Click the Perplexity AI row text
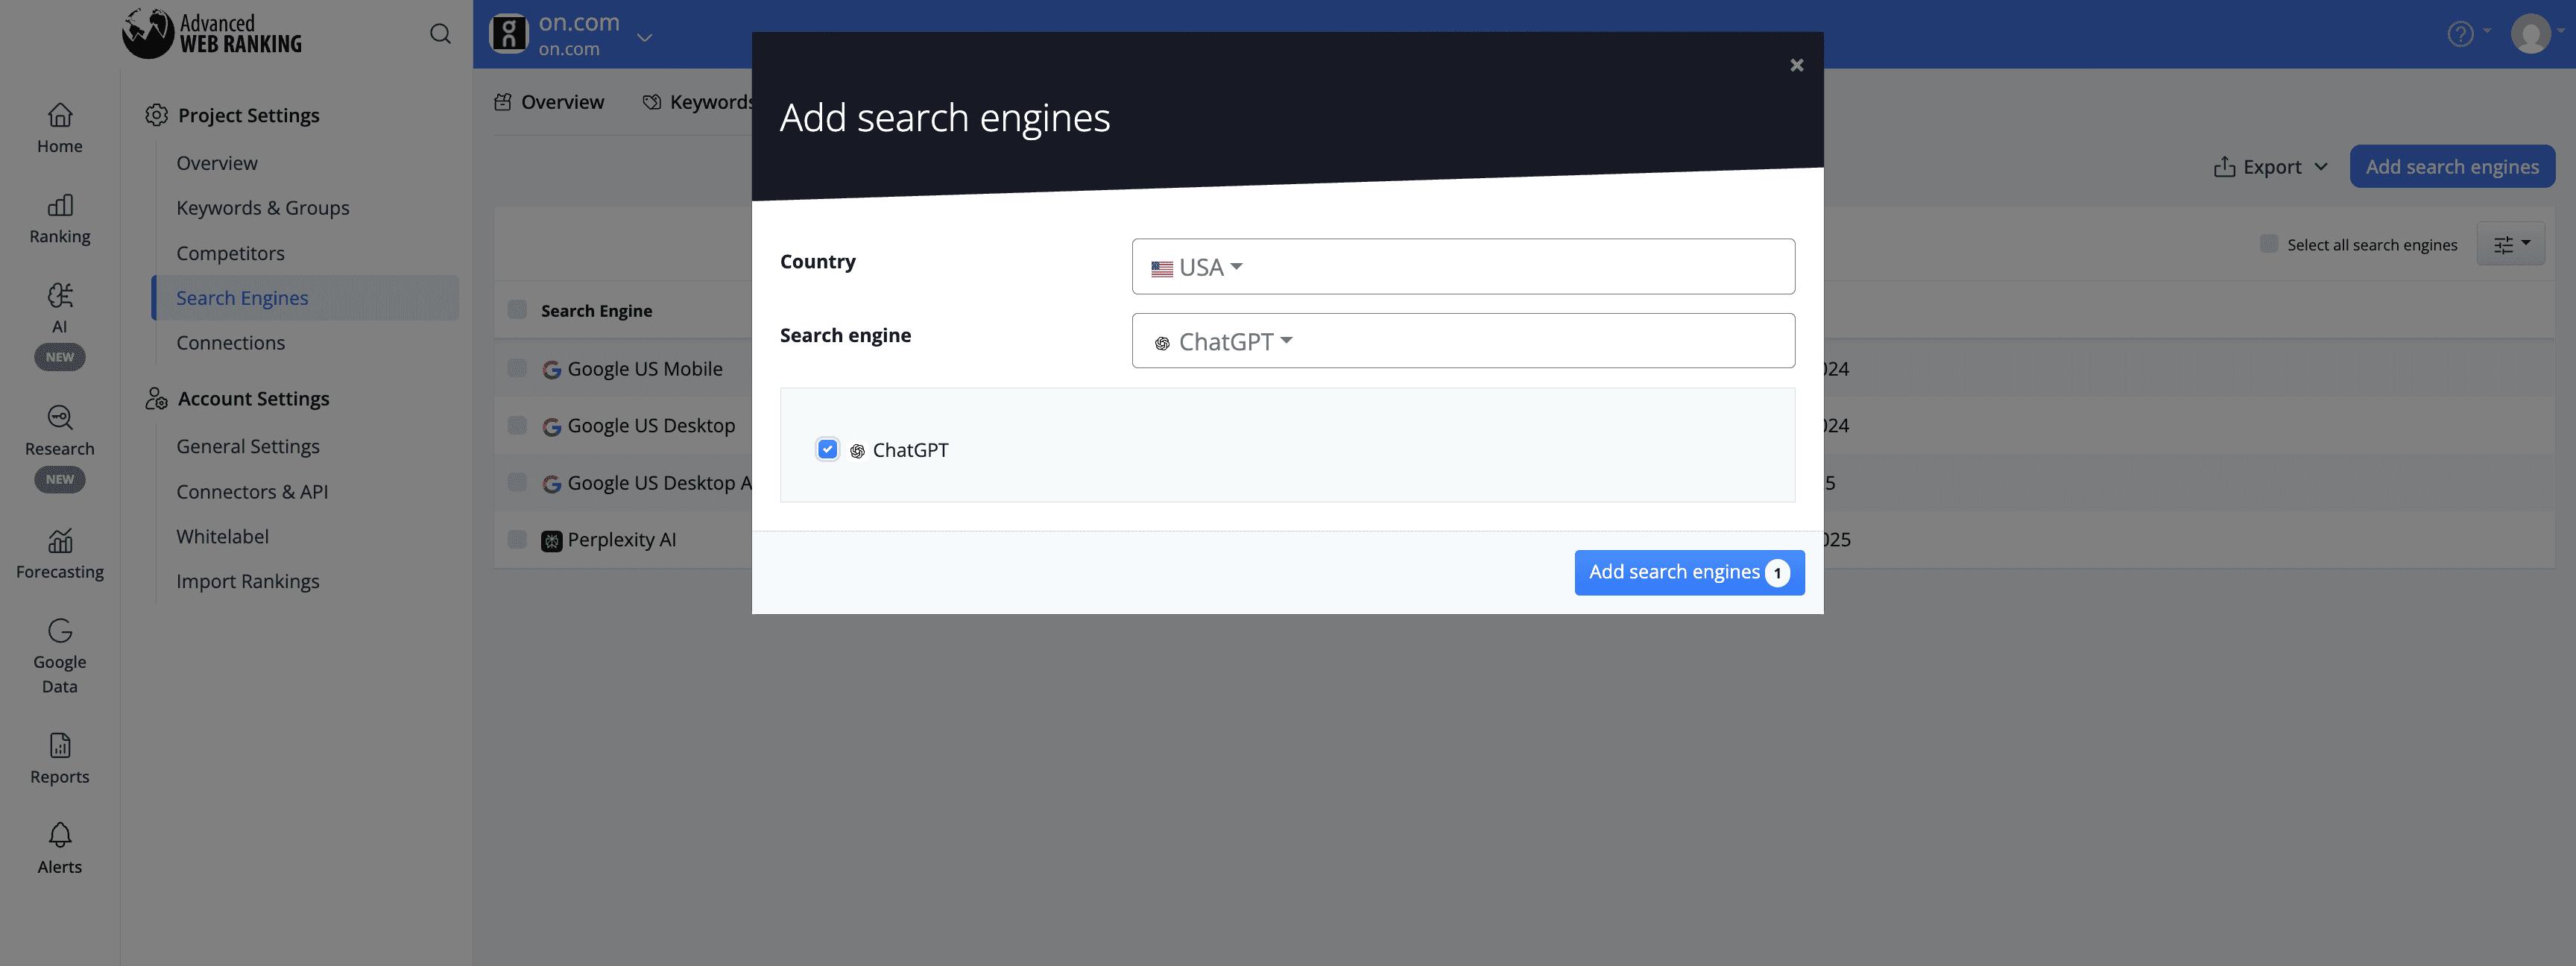Viewport: 2576px width, 966px height. pyautogui.click(x=622, y=540)
